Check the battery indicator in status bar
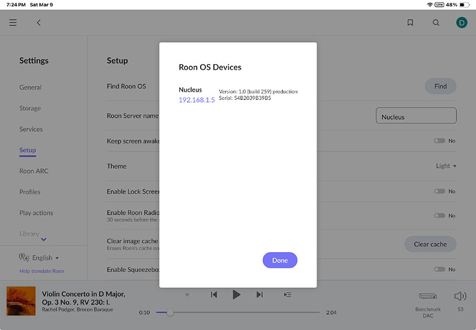Image resolution: width=476 pixels, height=330 pixels. 464,5
